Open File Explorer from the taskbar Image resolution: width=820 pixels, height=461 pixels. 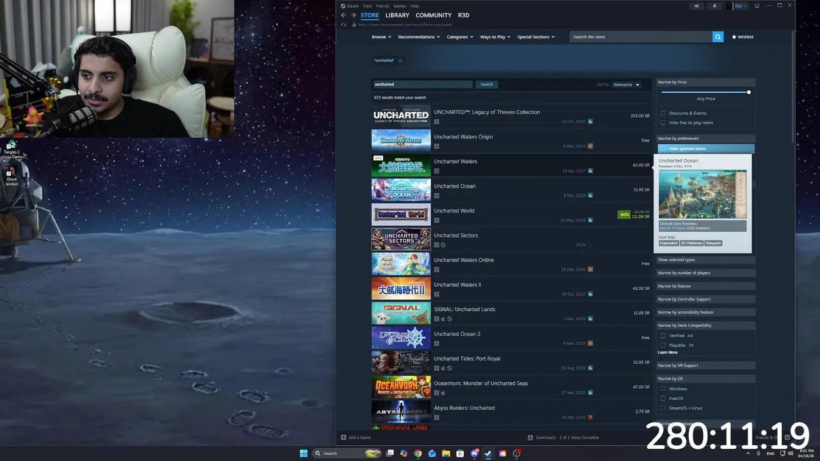[446, 453]
